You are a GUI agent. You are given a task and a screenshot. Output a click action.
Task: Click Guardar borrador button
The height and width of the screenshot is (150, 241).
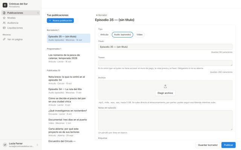[x=207, y=145]
